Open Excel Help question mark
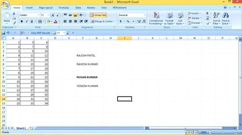Viewport: 242px width, 136px height. click(225, 8)
